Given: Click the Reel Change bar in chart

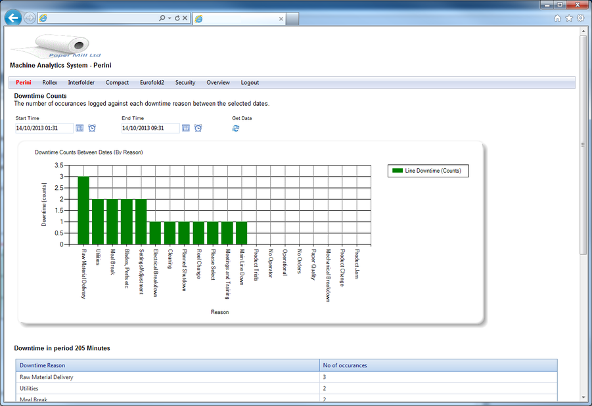Looking at the screenshot, I should click(198, 233).
